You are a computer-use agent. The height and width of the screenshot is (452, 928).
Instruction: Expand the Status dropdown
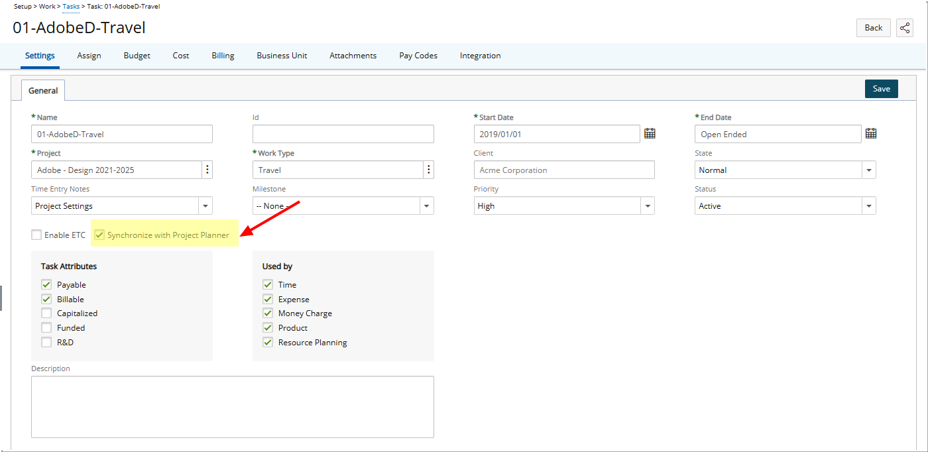(869, 205)
